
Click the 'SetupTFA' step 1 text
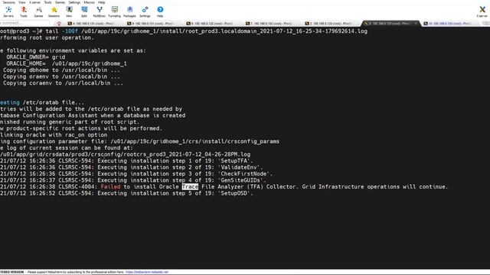point(235,161)
